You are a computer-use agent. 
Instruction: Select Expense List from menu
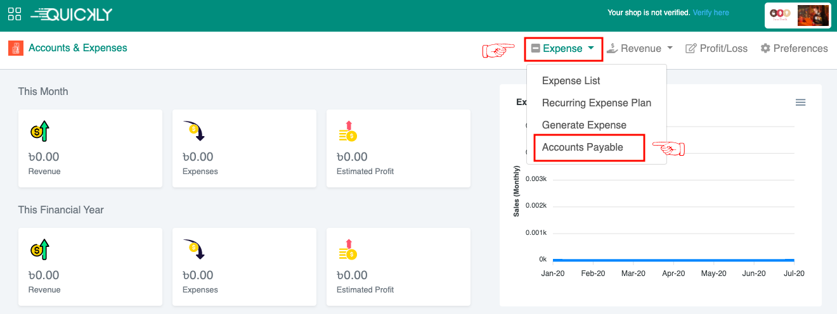571,81
